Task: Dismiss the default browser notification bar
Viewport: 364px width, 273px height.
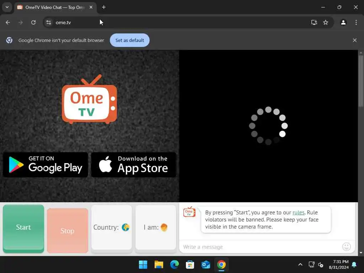Action: click(x=354, y=40)
